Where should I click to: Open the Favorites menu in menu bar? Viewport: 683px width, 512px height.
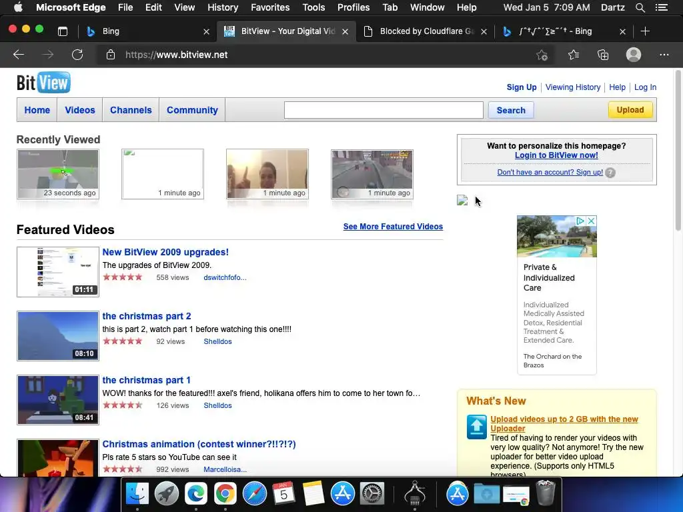click(x=270, y=7)
